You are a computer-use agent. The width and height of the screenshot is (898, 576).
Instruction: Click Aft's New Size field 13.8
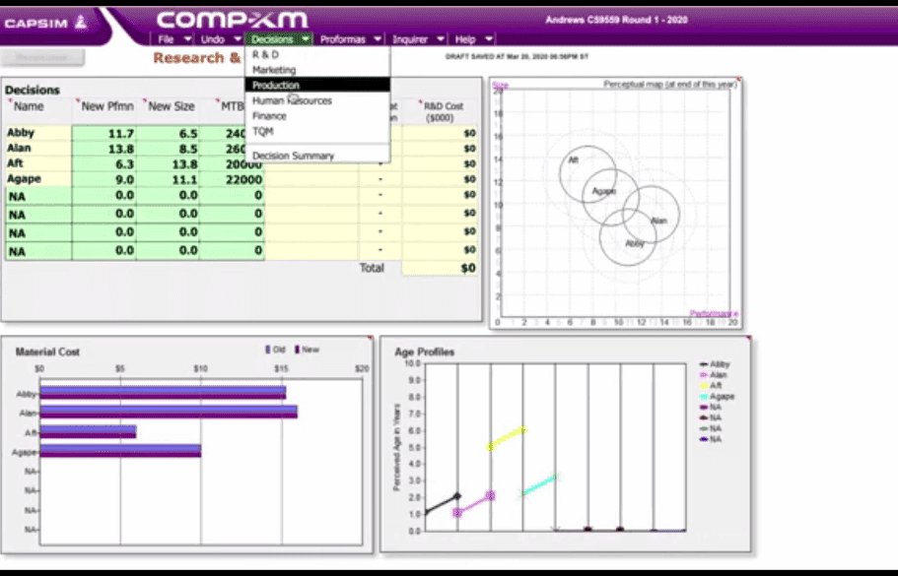168,164
